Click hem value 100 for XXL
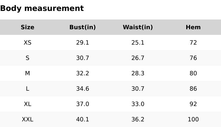The width and height of the screenshot is (221, 127). click(x=193, y=119)
